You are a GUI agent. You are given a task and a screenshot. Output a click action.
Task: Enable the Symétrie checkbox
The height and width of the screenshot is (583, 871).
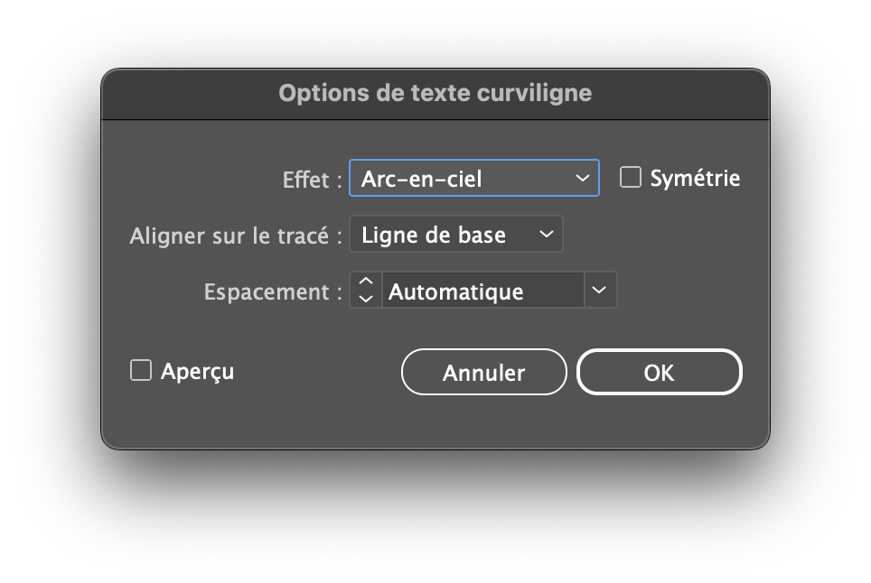630,178
